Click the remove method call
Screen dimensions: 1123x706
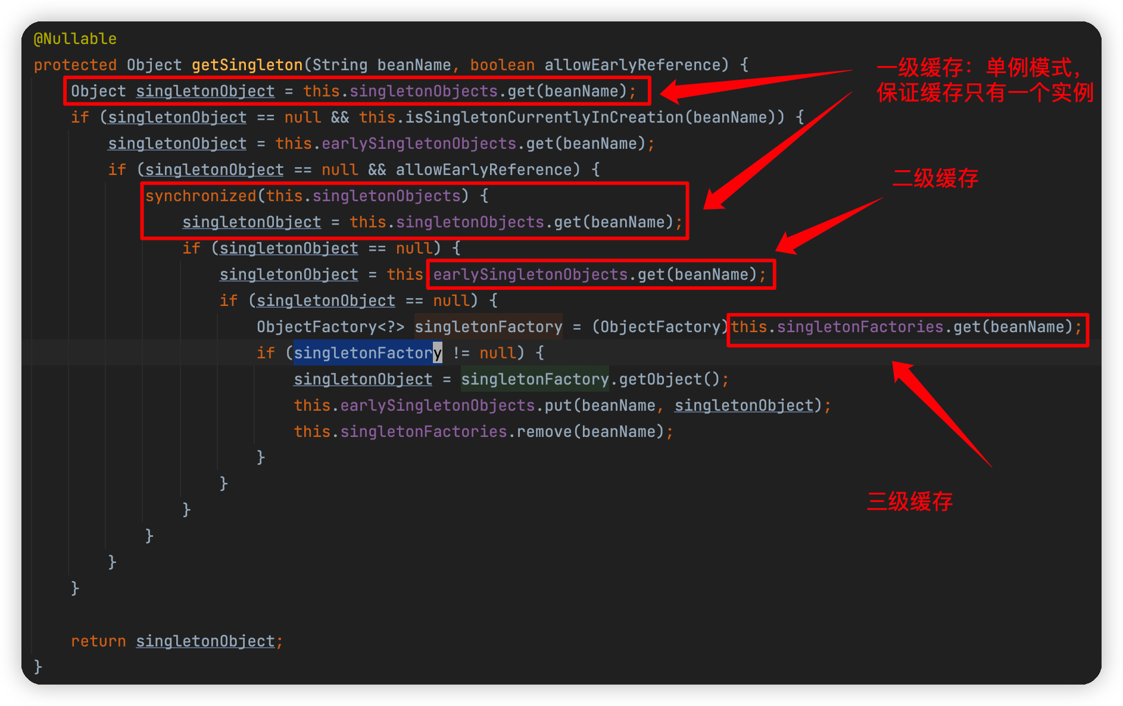click(544, 432)
